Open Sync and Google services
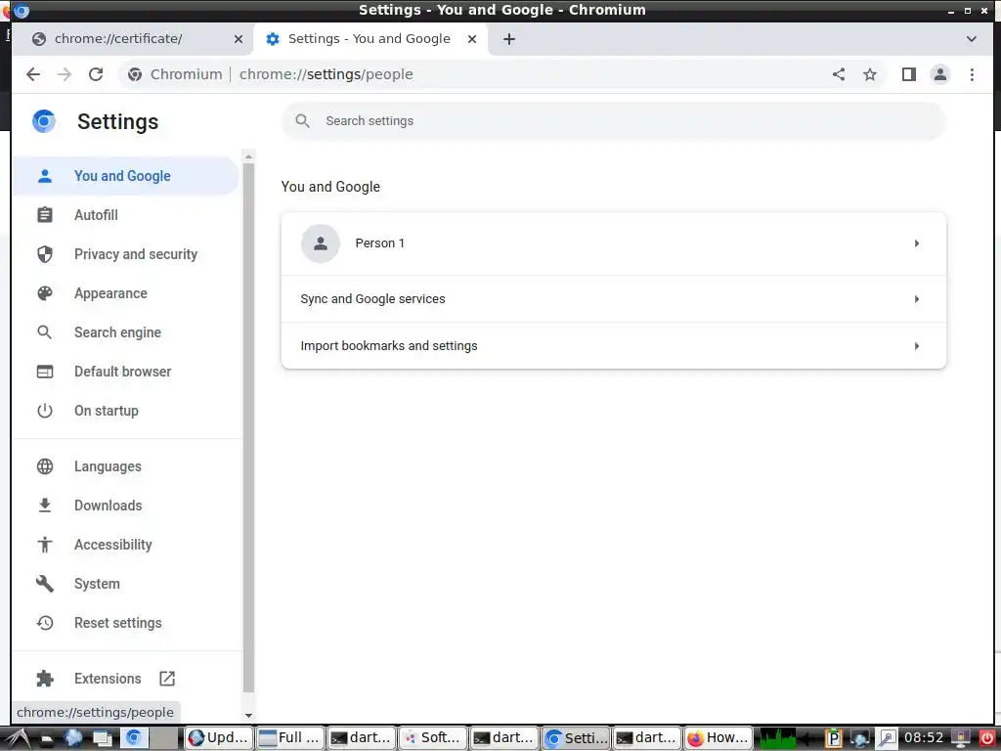 pos(614,299)
